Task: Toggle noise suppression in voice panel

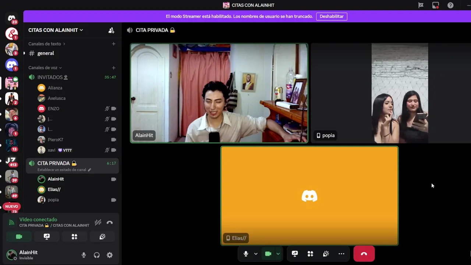Action: 98,222
